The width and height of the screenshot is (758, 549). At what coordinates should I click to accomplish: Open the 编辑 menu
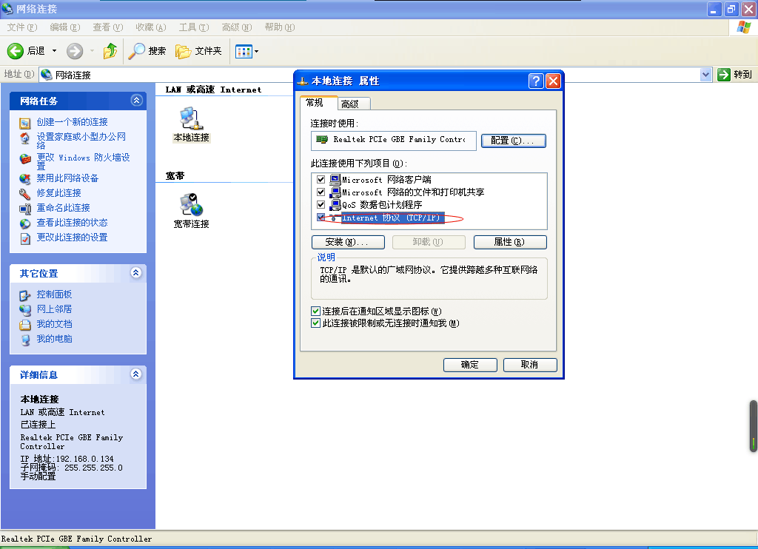click(x=65, y=27)
